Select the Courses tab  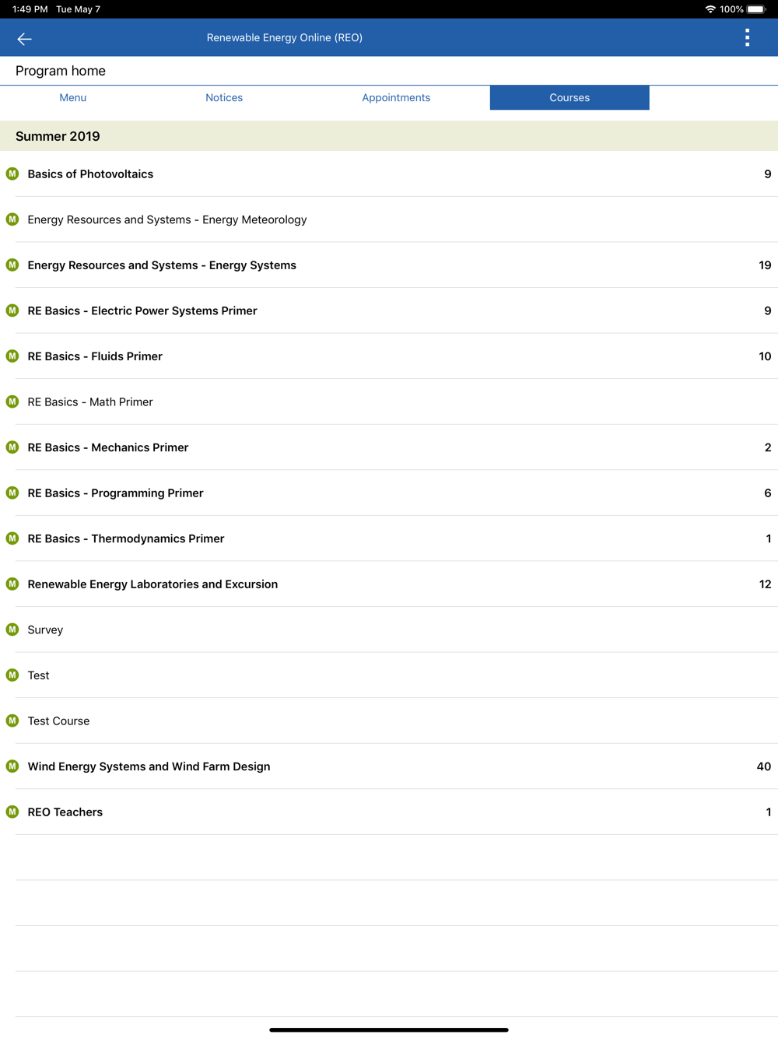569,98
